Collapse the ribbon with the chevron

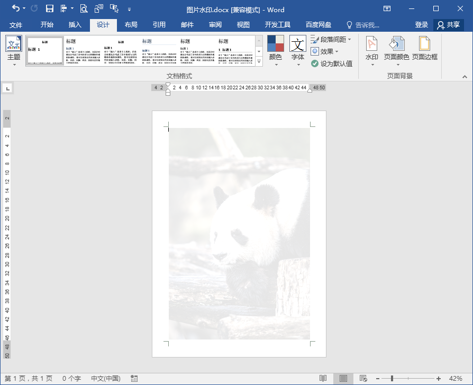click(465, 77)
